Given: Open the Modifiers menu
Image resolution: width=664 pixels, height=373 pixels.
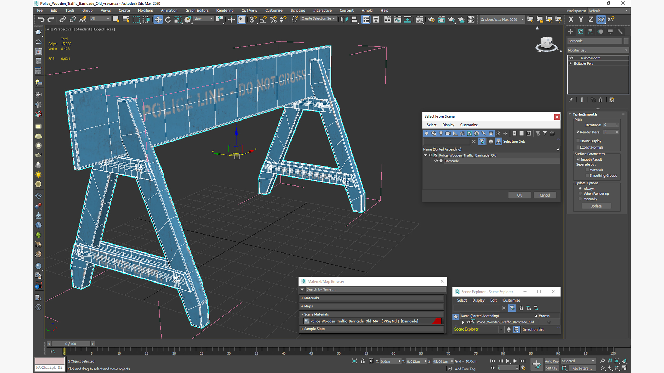Looking at the screenshot, I should (145, 10).
